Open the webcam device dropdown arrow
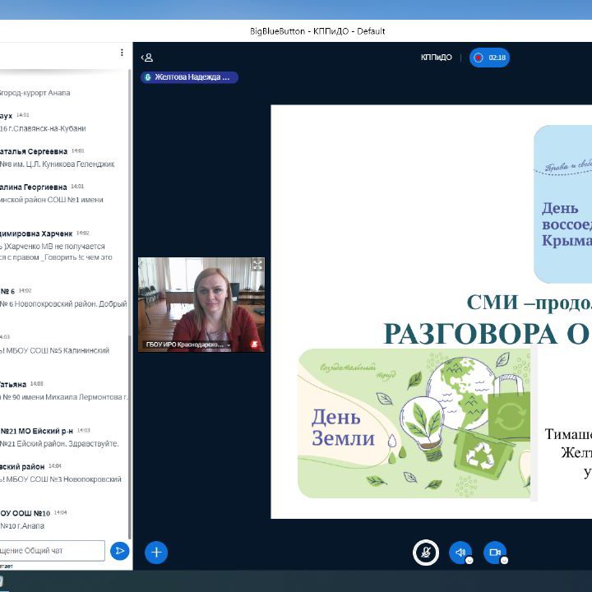Viewport: 592px width, 592px height. point(504,561)
